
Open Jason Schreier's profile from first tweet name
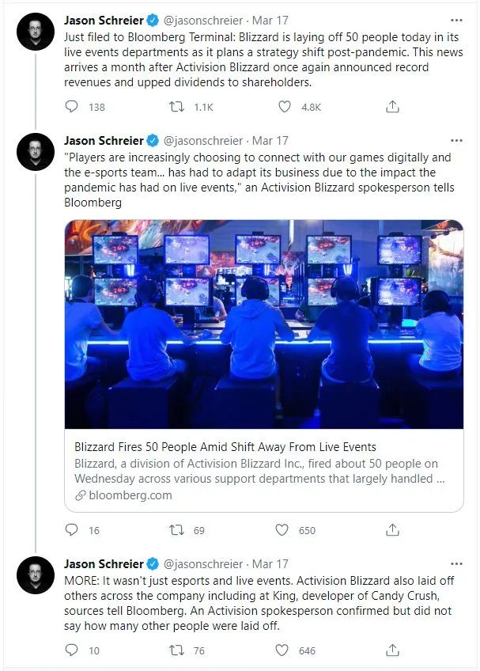(104, 20)
